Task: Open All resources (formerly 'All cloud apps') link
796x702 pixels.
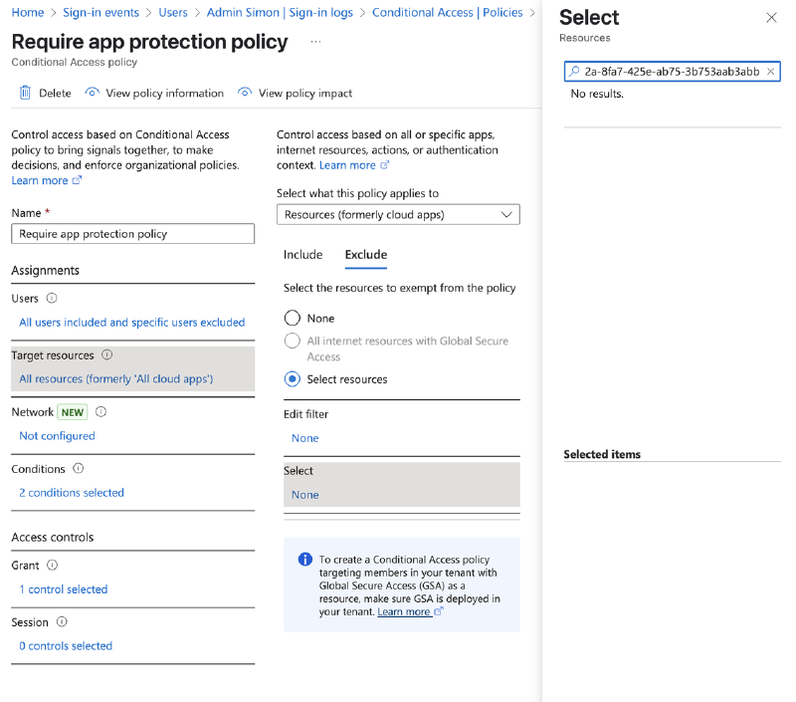Action: [116, 379]
